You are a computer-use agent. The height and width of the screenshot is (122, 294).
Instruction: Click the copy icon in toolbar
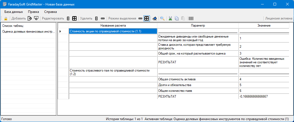tap(177, 19)
